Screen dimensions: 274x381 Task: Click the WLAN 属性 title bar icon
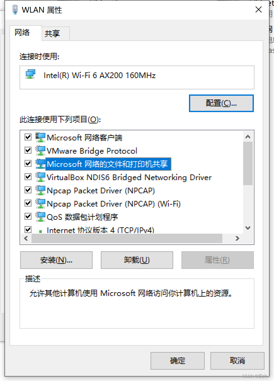pos(15,10)
